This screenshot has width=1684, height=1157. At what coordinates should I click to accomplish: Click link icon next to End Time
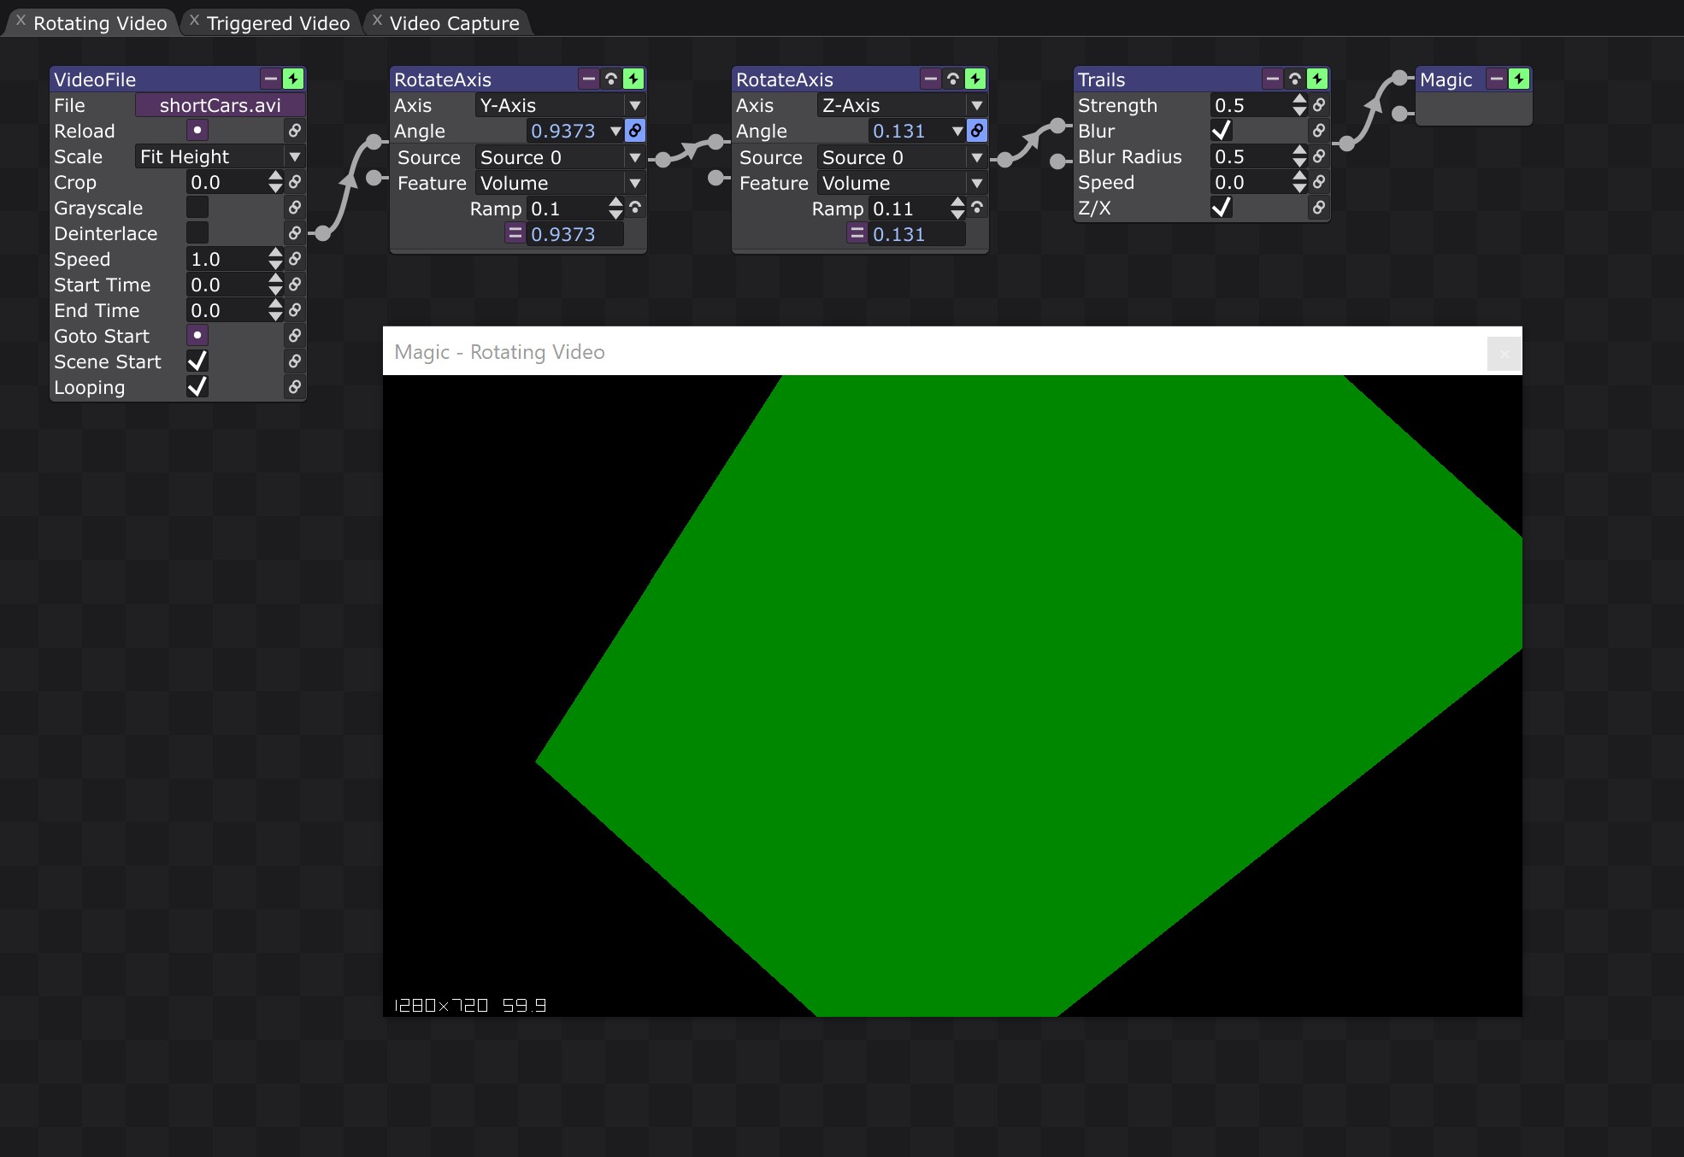294,310
